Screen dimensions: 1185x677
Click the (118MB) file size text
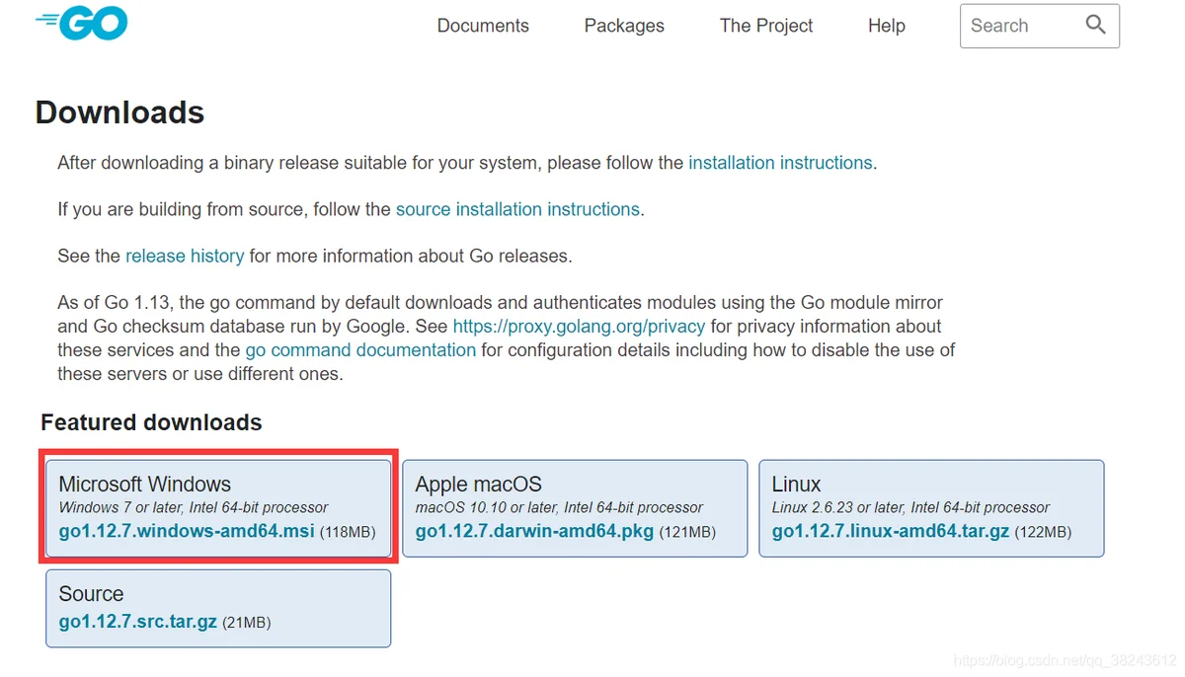click(x=348, y=532)
